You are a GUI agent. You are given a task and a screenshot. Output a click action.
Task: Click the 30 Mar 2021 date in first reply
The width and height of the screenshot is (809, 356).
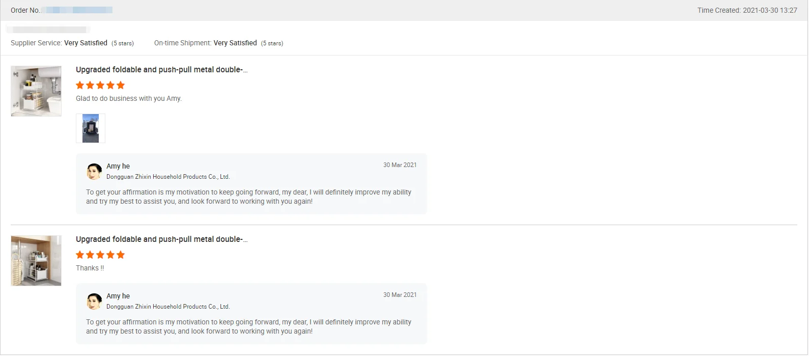pos(400,165)
